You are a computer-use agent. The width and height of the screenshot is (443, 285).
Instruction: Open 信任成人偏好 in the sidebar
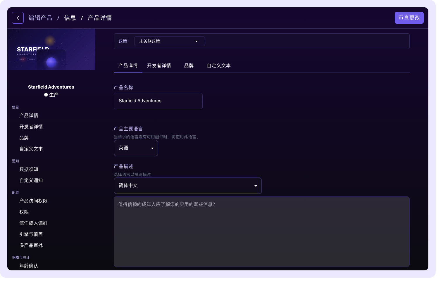click(33, 223)
